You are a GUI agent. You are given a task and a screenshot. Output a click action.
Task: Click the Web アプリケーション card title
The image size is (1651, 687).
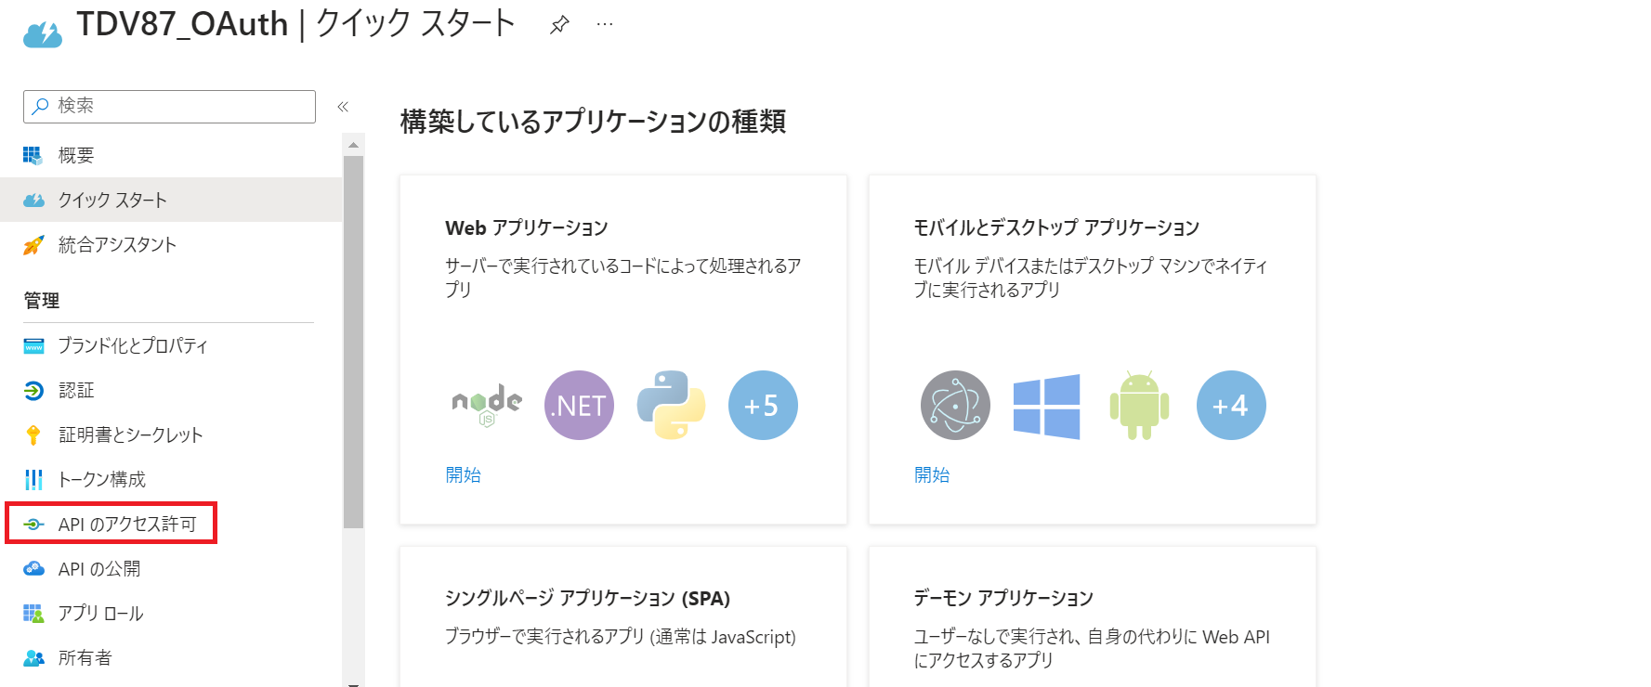click(x=527, y=227)
